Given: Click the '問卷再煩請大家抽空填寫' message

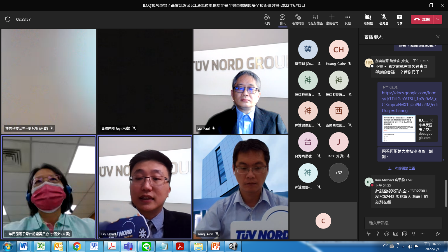Looking at the screenshot, I should 409,154.
